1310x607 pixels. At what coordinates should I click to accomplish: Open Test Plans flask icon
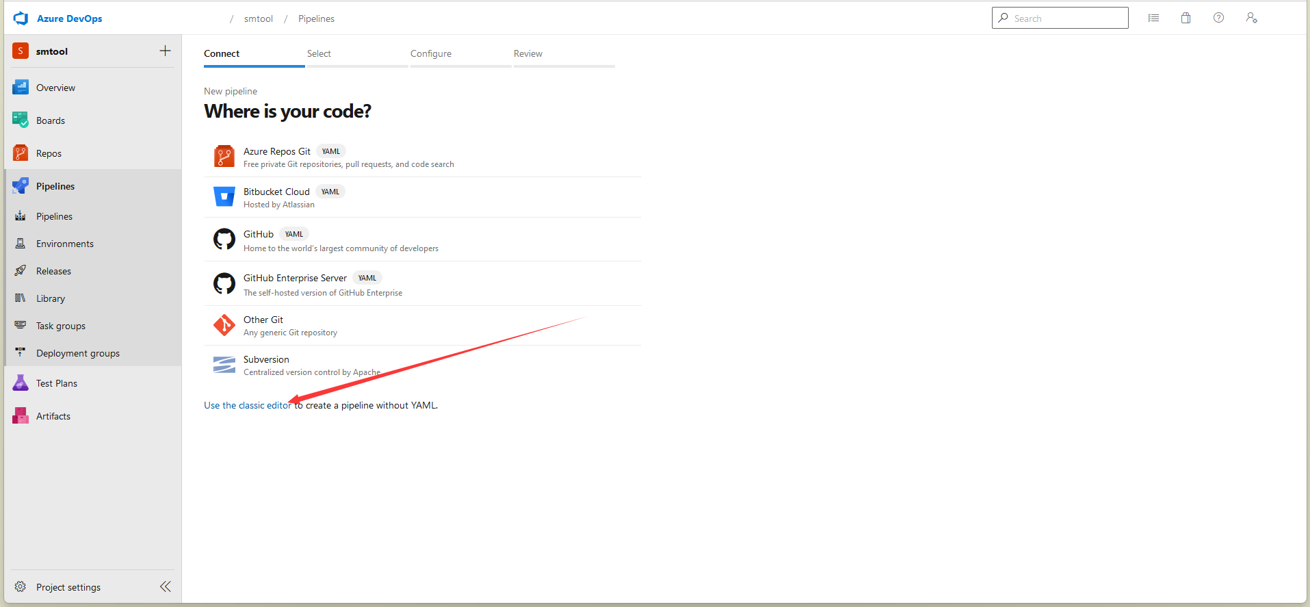pyautogui.click(x=21, y=383)
